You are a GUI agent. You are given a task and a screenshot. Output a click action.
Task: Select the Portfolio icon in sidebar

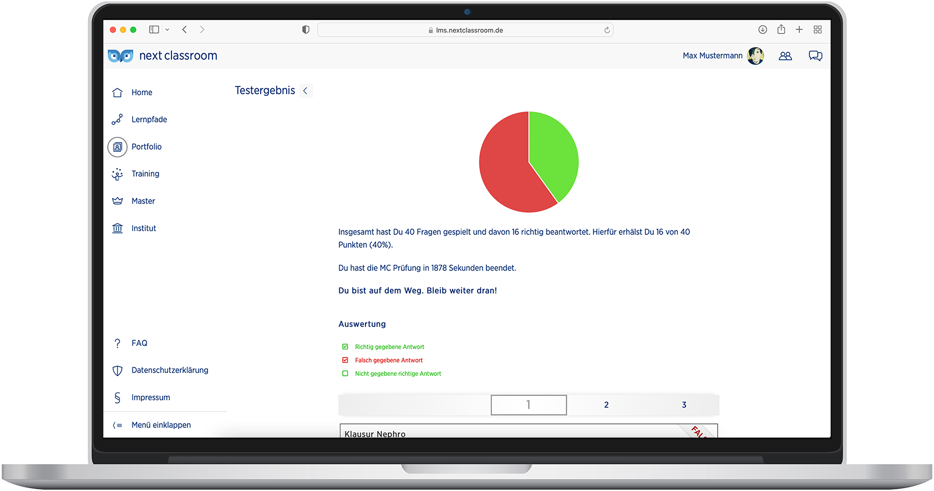[117, 147]
